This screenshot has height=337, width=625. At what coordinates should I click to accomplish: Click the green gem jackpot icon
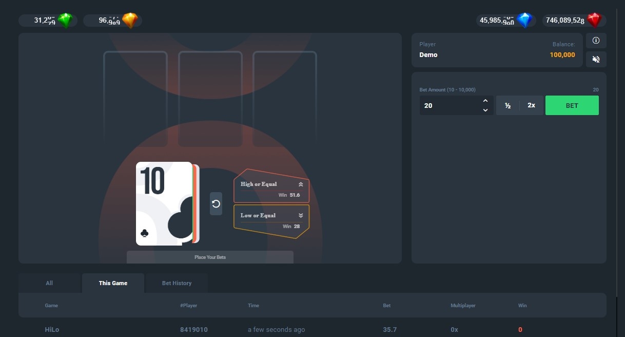pyautogui.click(x=66, y=21)
